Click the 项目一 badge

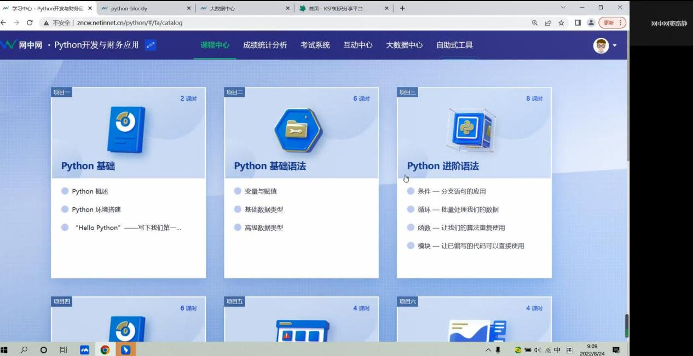point(61,92)
